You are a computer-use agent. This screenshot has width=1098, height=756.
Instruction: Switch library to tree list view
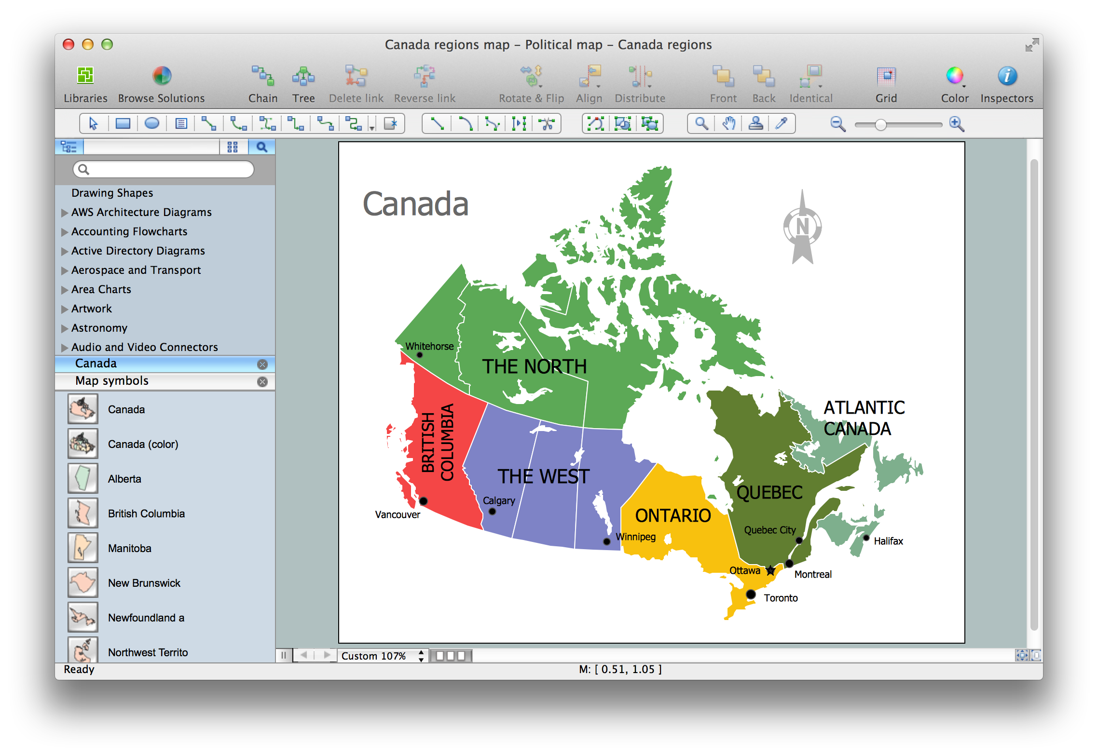[x=69, y=147]
